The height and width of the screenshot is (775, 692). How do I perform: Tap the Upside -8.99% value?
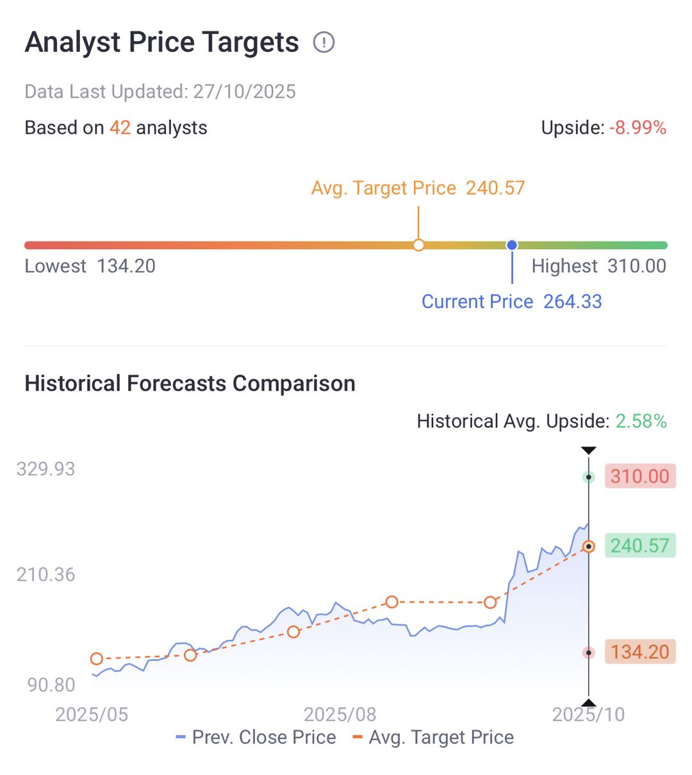click(638, 127)
